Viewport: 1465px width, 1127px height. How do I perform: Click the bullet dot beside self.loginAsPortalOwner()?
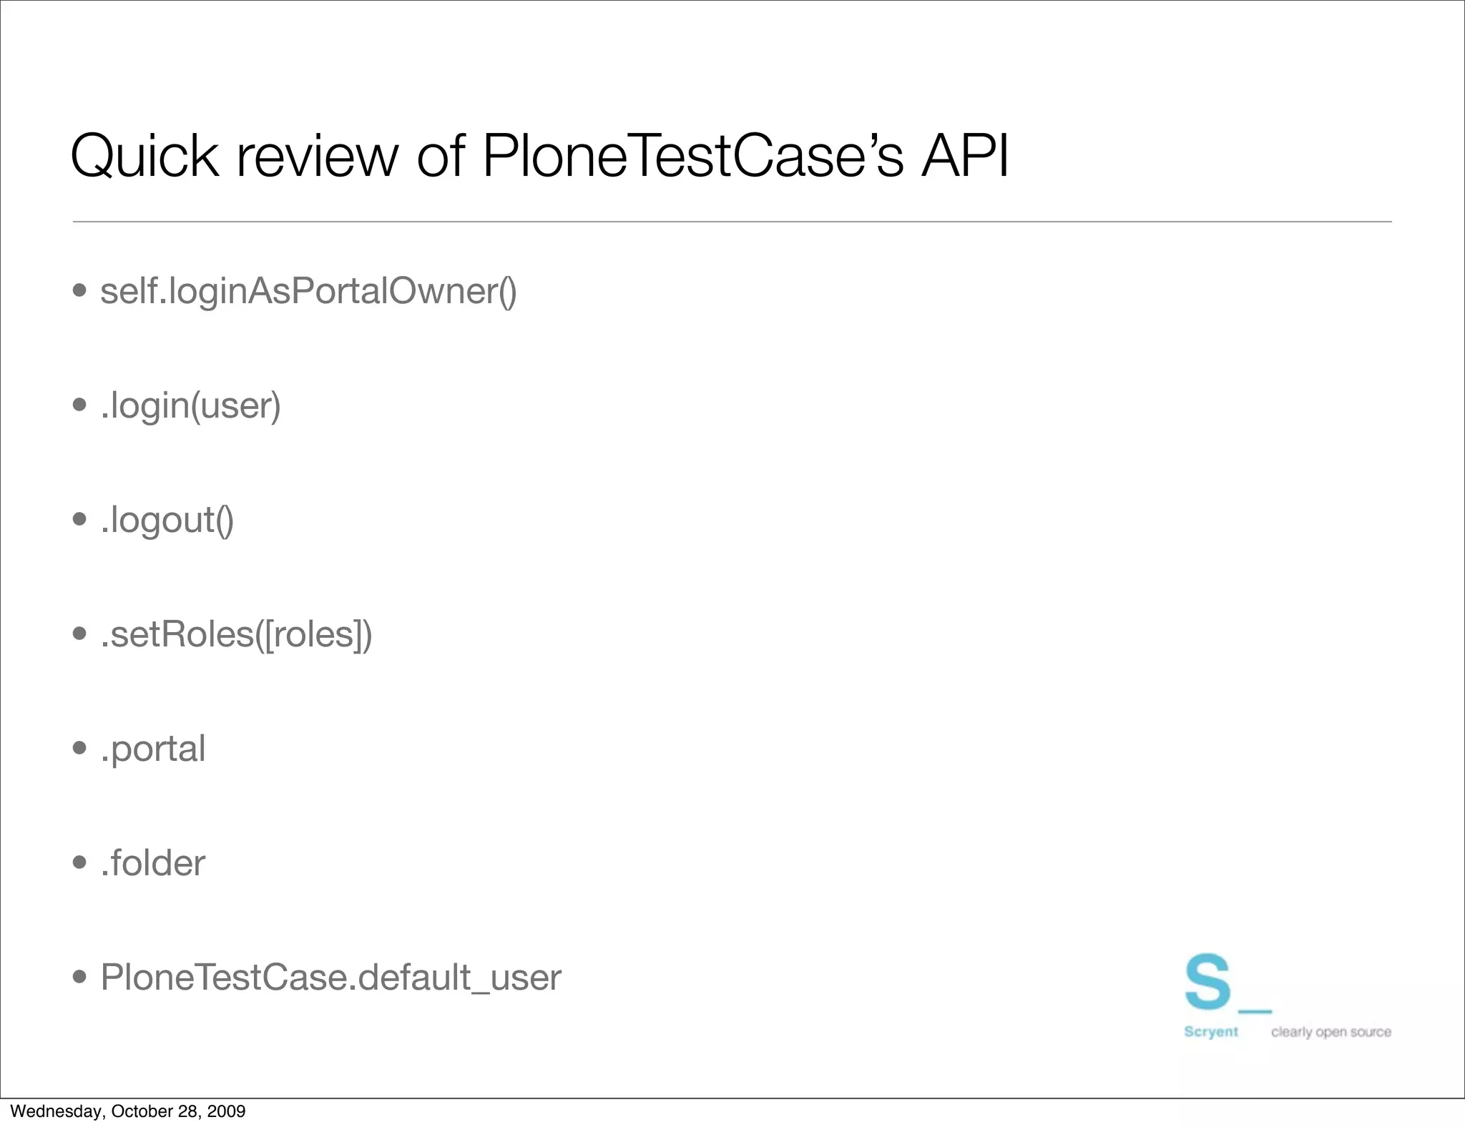point(80,291)
